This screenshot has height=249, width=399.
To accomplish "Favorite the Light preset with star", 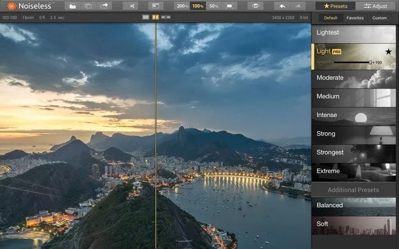I will (388, 52).
